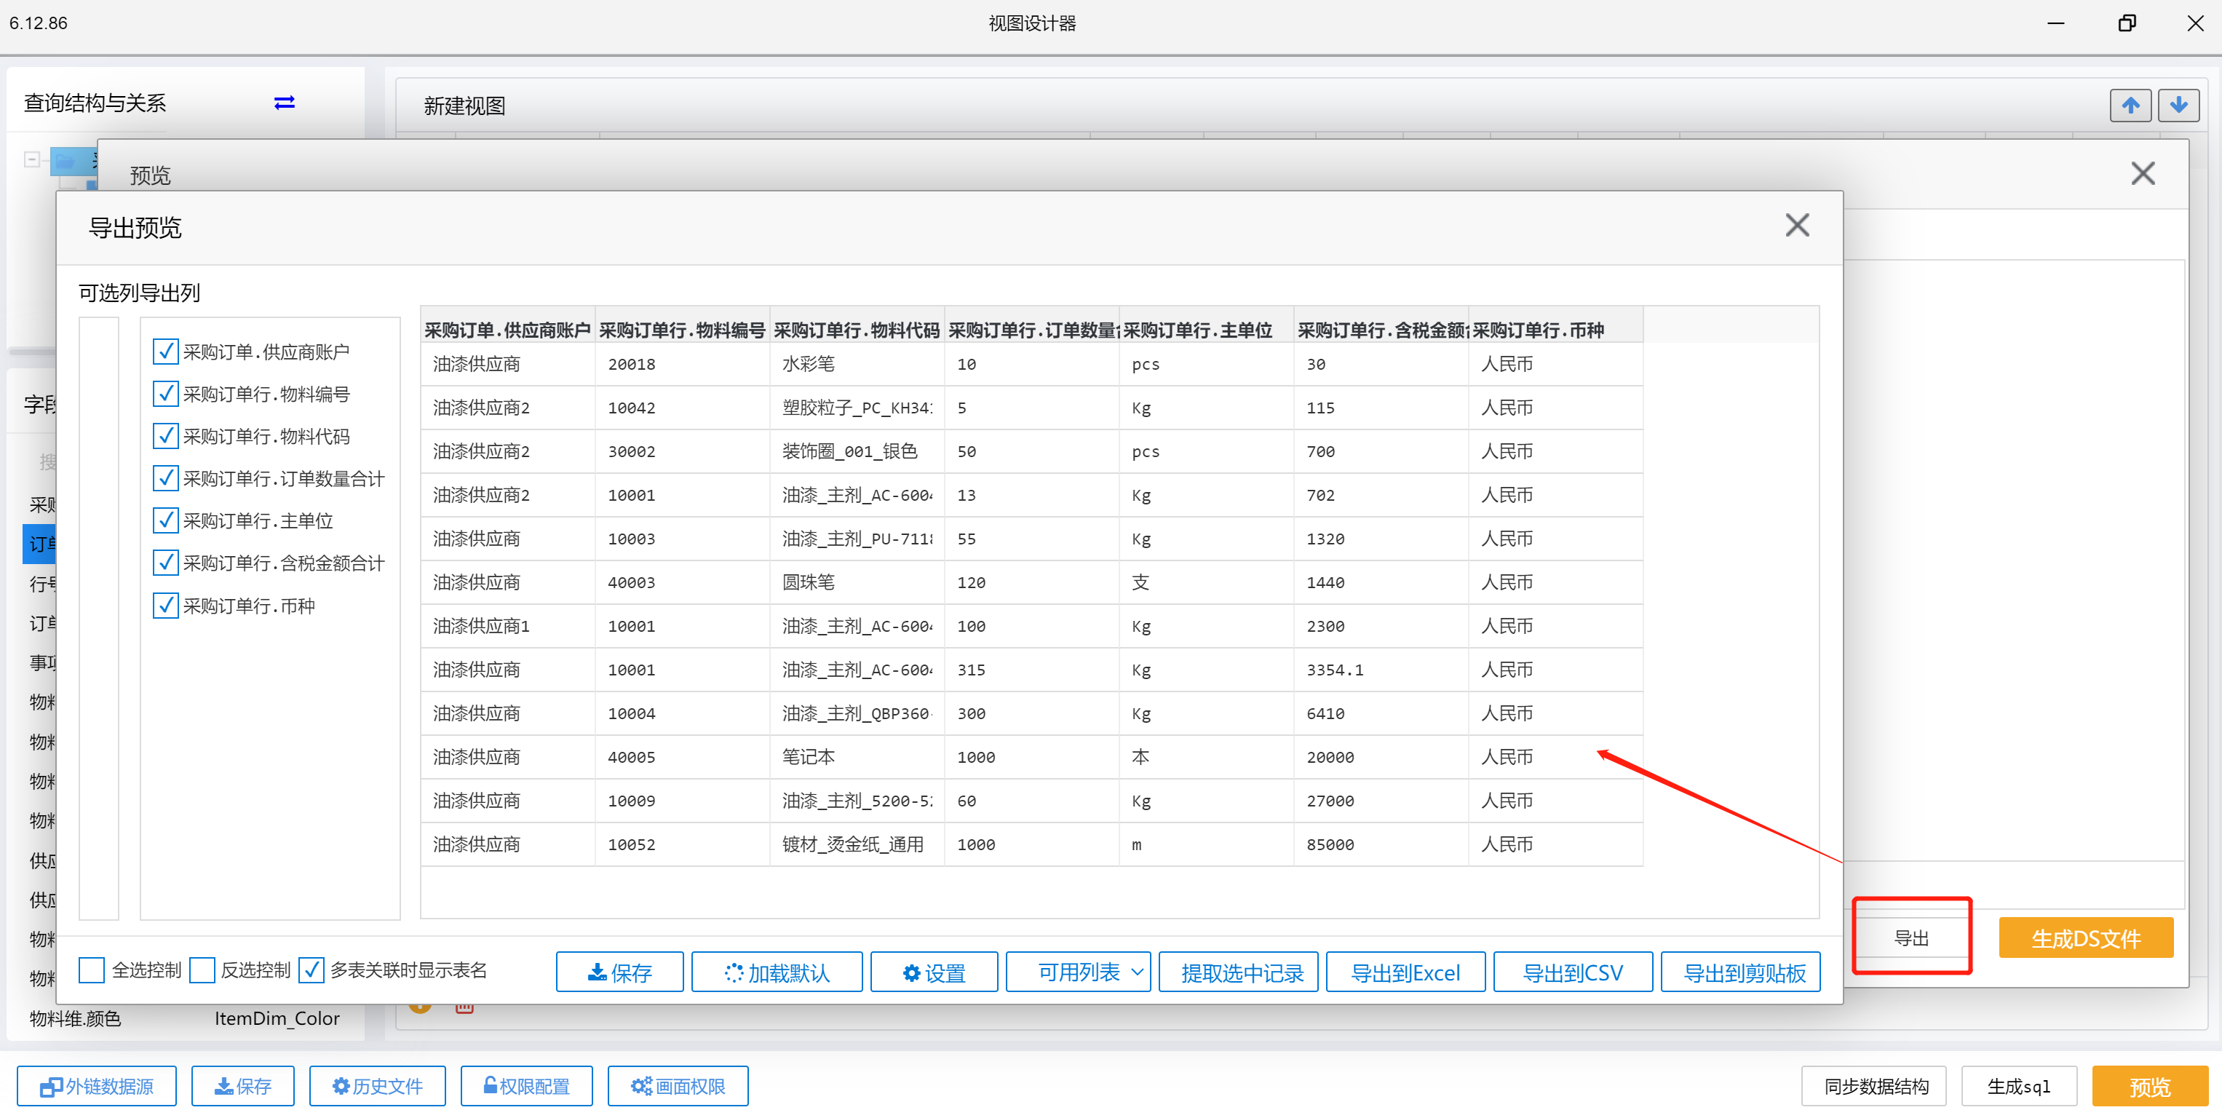Toggle the 采购订单行.订单数量合计 checkbox

pyautogui.click(x=164, y=478)
